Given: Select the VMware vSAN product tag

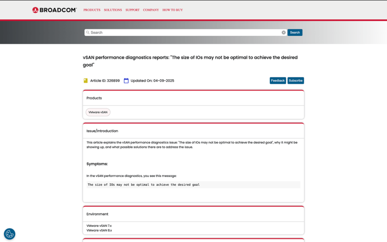Looking at the screenshot, I should [x=98, y=112].
